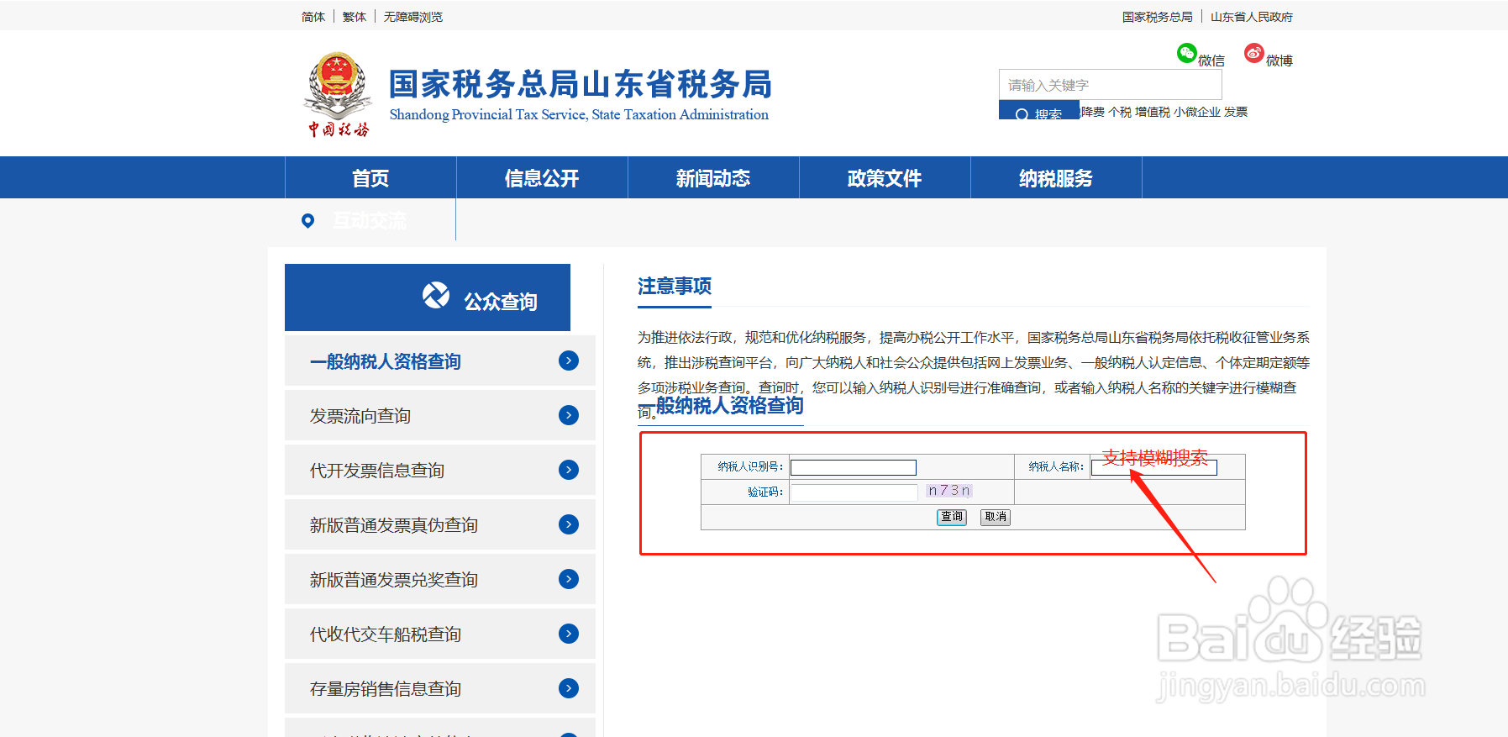Open the 首页 navigation tab

[x=370, y=177]
